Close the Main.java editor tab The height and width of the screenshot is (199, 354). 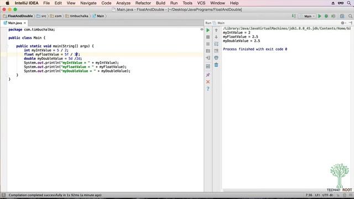point(25,23)
